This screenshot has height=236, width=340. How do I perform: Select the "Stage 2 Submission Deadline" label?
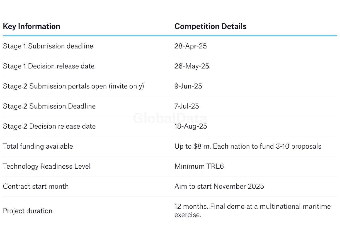click(49, 106)
